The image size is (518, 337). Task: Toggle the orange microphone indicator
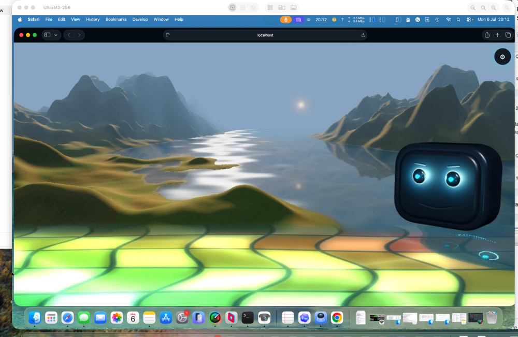click(286, 20)
